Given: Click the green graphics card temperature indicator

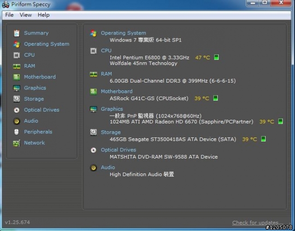Looking at the screenshot, I should click(x=280, y=121).
